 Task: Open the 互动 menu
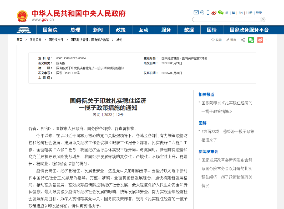pyautogui.click(x=144, y=30)
